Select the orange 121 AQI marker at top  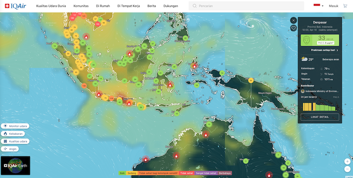pos(84,16)
